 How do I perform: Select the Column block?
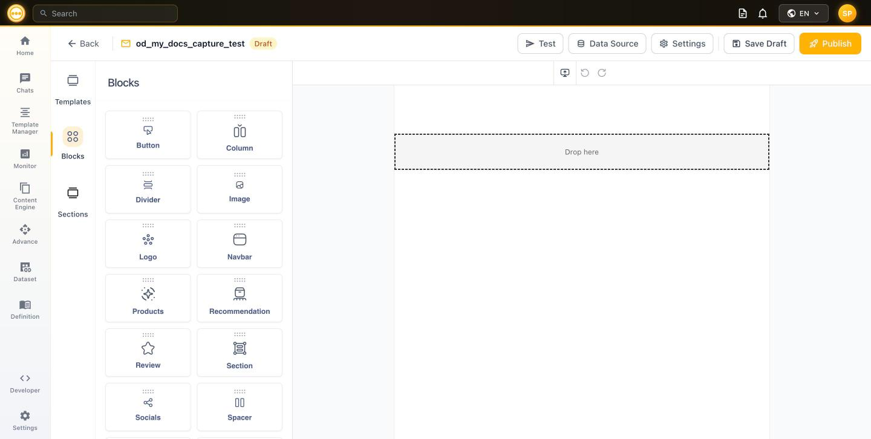pyautogui.click(x=240, y=135)
